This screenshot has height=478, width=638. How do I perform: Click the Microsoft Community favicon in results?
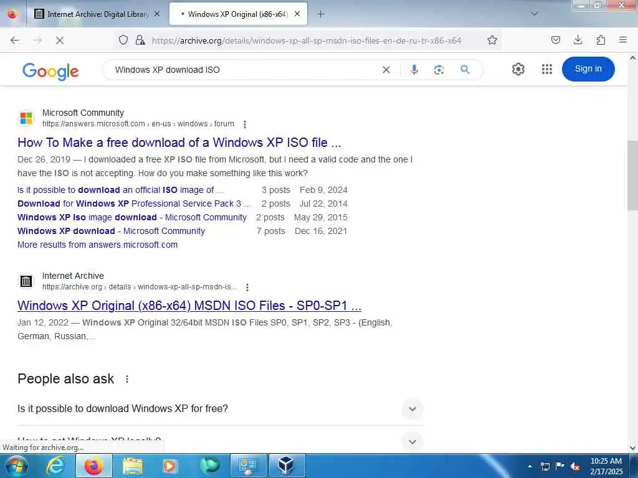[26, 118]
